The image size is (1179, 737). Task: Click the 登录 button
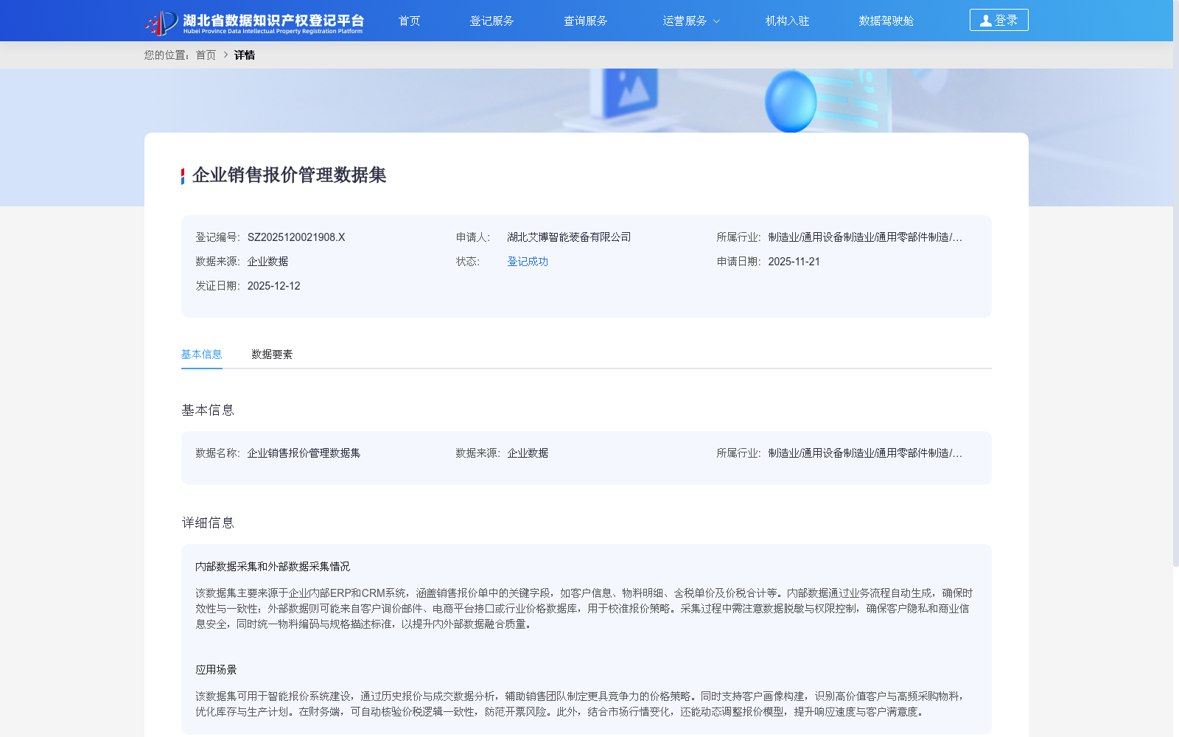click(x=998, y=20)
